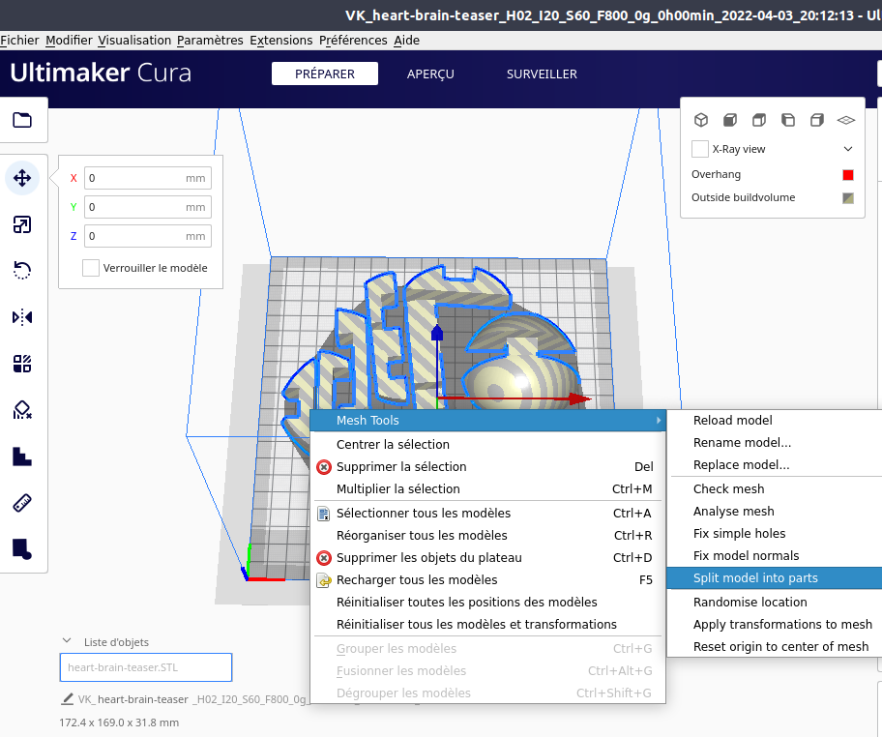Open the Extensions menu
This screenshot has width=882, height=737.
coord(281,40)
